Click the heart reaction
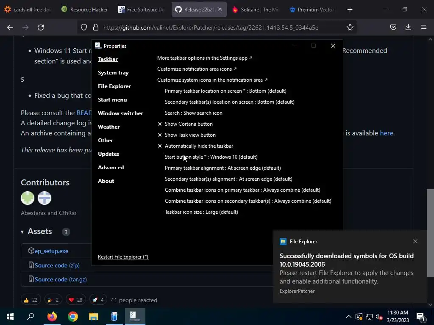The image size is (434, 325). [x=75, y=300]
